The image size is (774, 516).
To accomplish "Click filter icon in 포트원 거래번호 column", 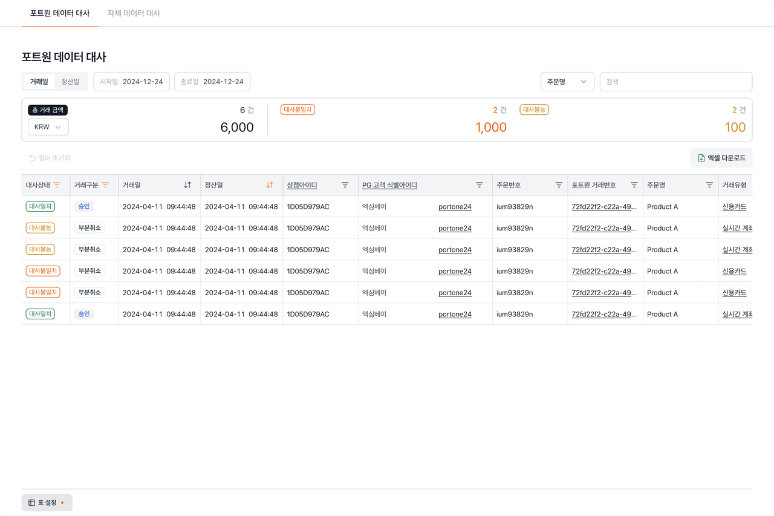I will [x=634, y=185].
